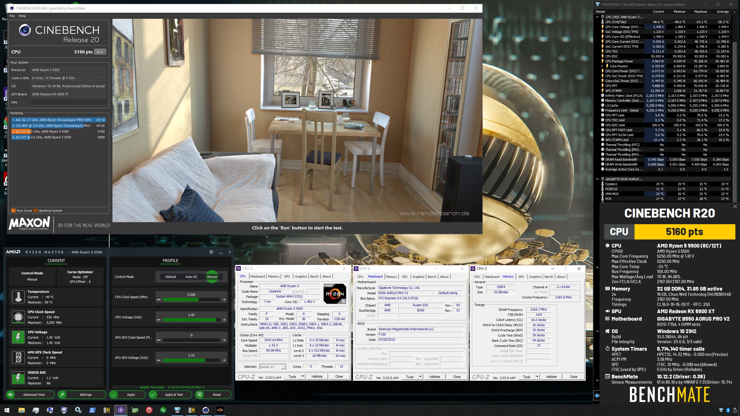
Task: Open Tools dropdown arrow in CPU-Z Mainboard window
Action: coord(420,377)
